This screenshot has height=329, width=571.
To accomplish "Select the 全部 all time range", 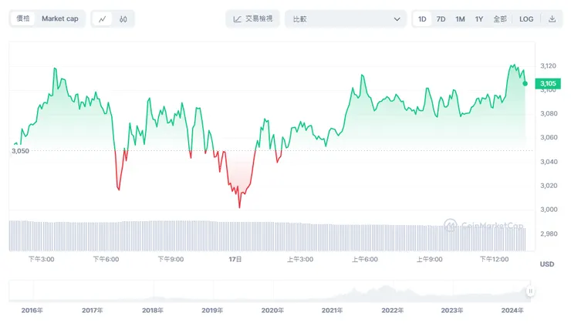I will point(499,18).
